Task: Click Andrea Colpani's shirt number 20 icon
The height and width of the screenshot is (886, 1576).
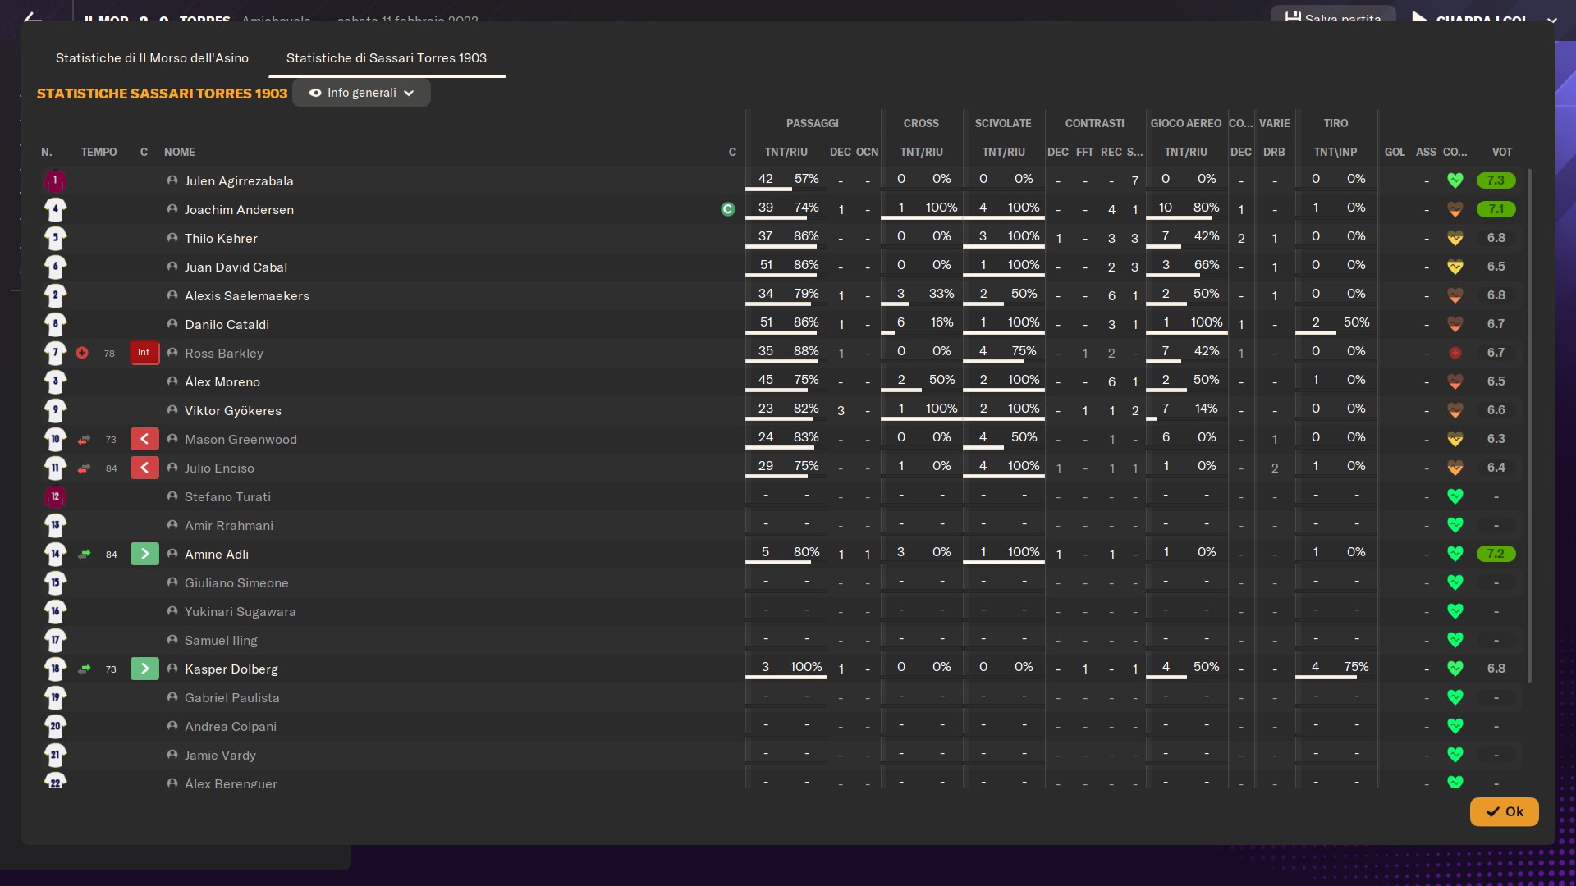Action: [55, 726]
